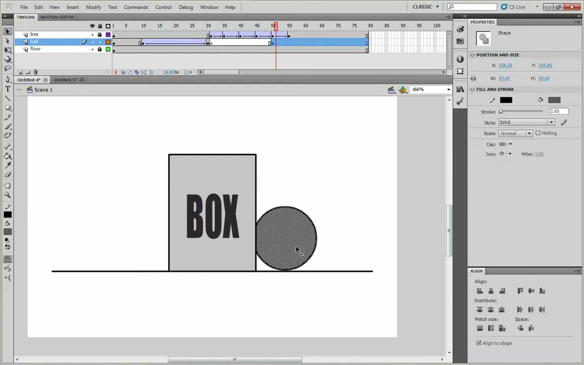584x365 pixels.
Task: Pick the Brush tool
Action: coord(8,126)
